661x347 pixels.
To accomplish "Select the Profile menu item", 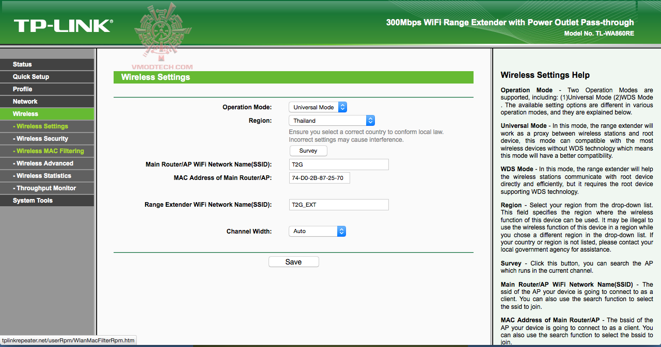I will 47,89.
